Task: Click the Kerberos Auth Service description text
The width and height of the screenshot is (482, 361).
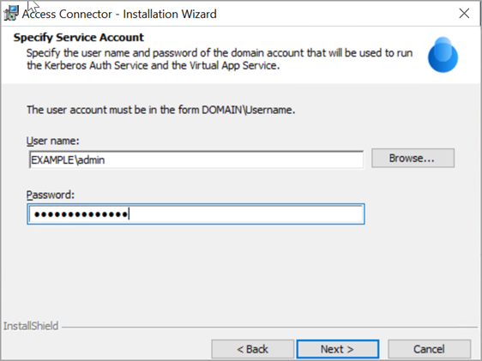Action: click(x=220, y=59)
